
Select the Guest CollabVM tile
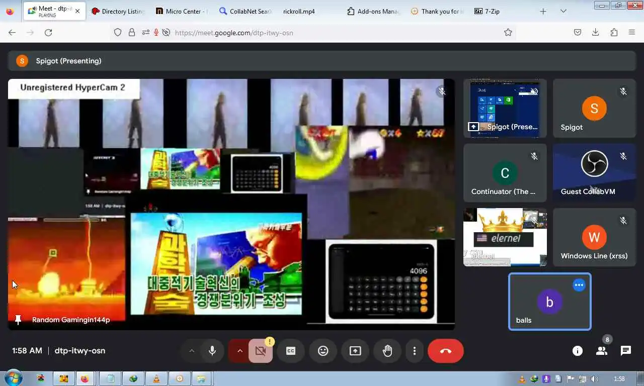tap(594, 172)
